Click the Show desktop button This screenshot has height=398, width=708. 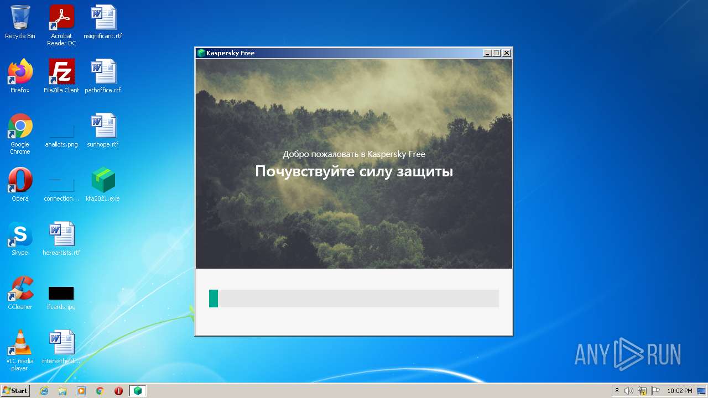pyautogui.click(x=702, y=391)
